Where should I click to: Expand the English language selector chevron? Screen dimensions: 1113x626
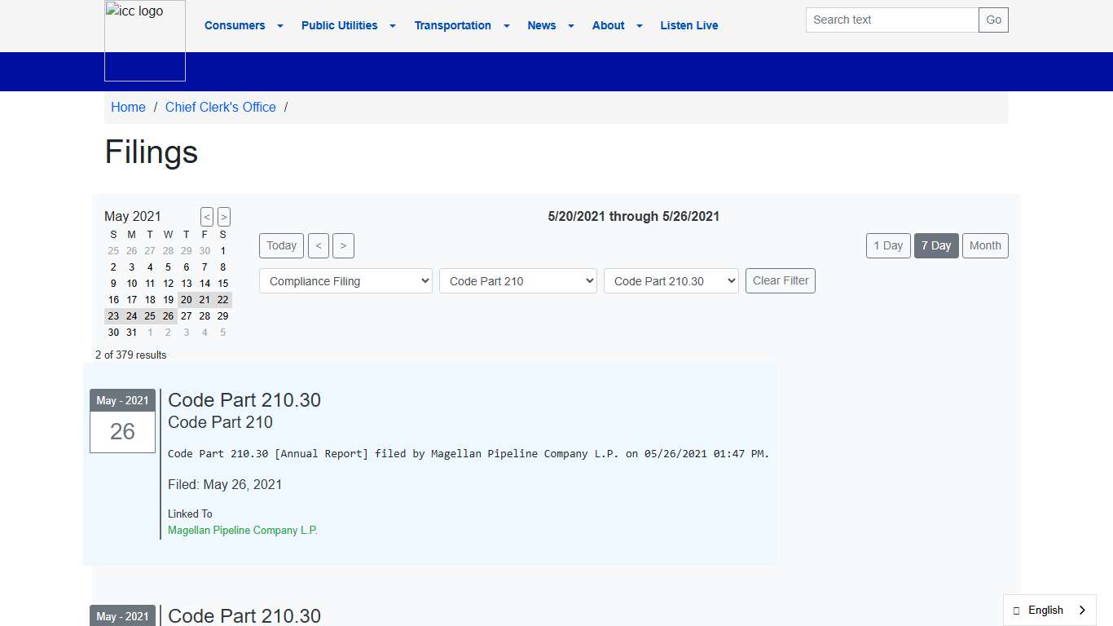[1082, 610]
